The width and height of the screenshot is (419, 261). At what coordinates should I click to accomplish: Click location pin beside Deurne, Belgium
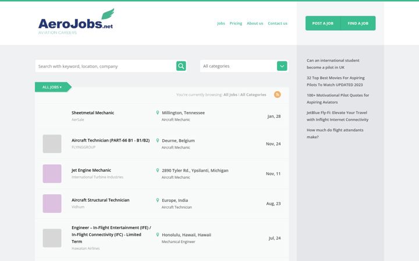click(x=157, y=140)
